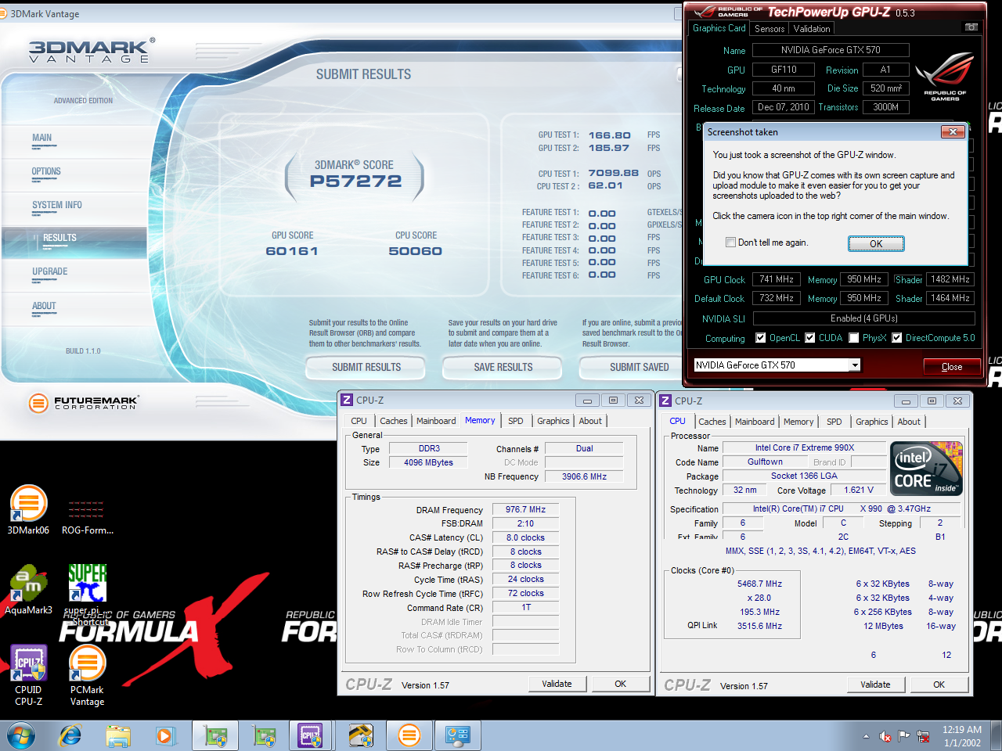
Task: Click the P57272 3DMark score
Action: coord(355,181)
